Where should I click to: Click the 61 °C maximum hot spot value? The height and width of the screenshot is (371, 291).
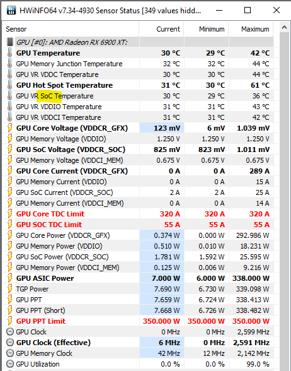tap(260, 85)
